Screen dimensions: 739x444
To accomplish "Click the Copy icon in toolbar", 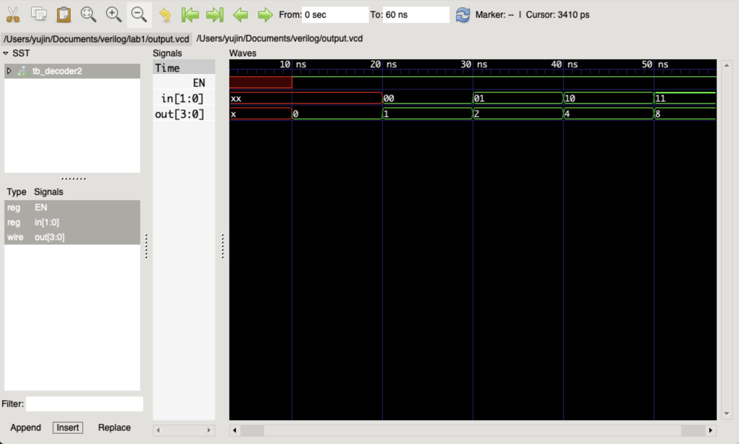I will click(39, 15).
